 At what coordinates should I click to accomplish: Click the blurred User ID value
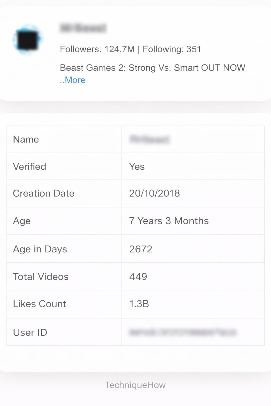pos(183,332)
